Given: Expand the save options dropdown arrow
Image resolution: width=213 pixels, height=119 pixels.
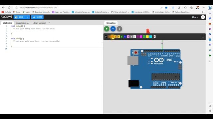Looking at the screenshot, I should pos(27,17).
